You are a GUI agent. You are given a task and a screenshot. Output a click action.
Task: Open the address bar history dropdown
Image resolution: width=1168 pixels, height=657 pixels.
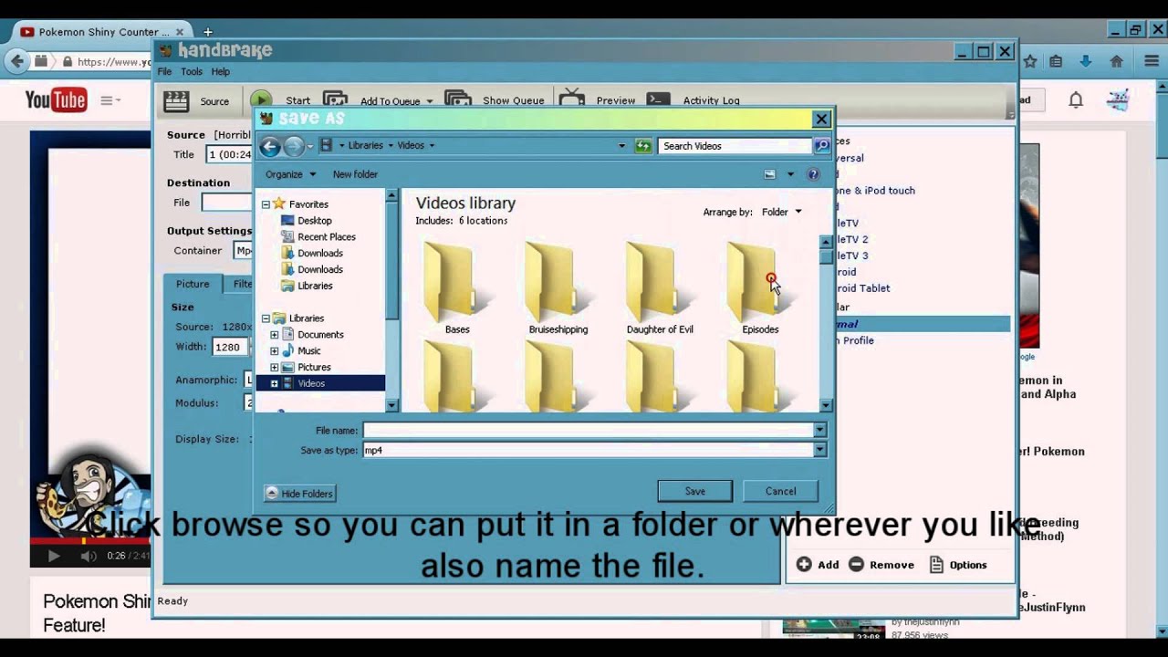tap(621, 146)
